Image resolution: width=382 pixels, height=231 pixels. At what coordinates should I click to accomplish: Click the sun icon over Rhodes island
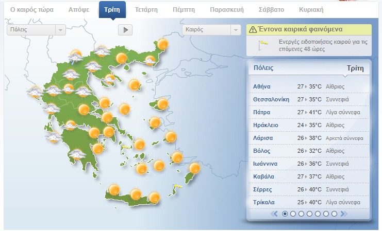point(194,168)
